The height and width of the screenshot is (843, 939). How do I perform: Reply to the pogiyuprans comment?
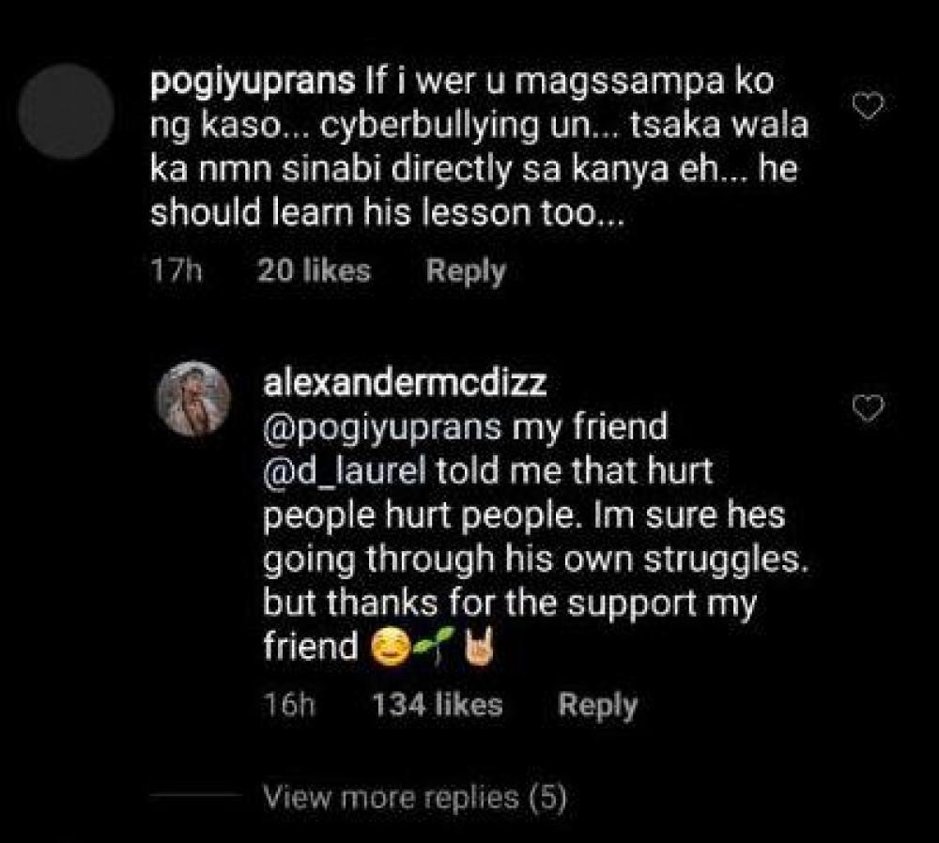coord(466,271)
